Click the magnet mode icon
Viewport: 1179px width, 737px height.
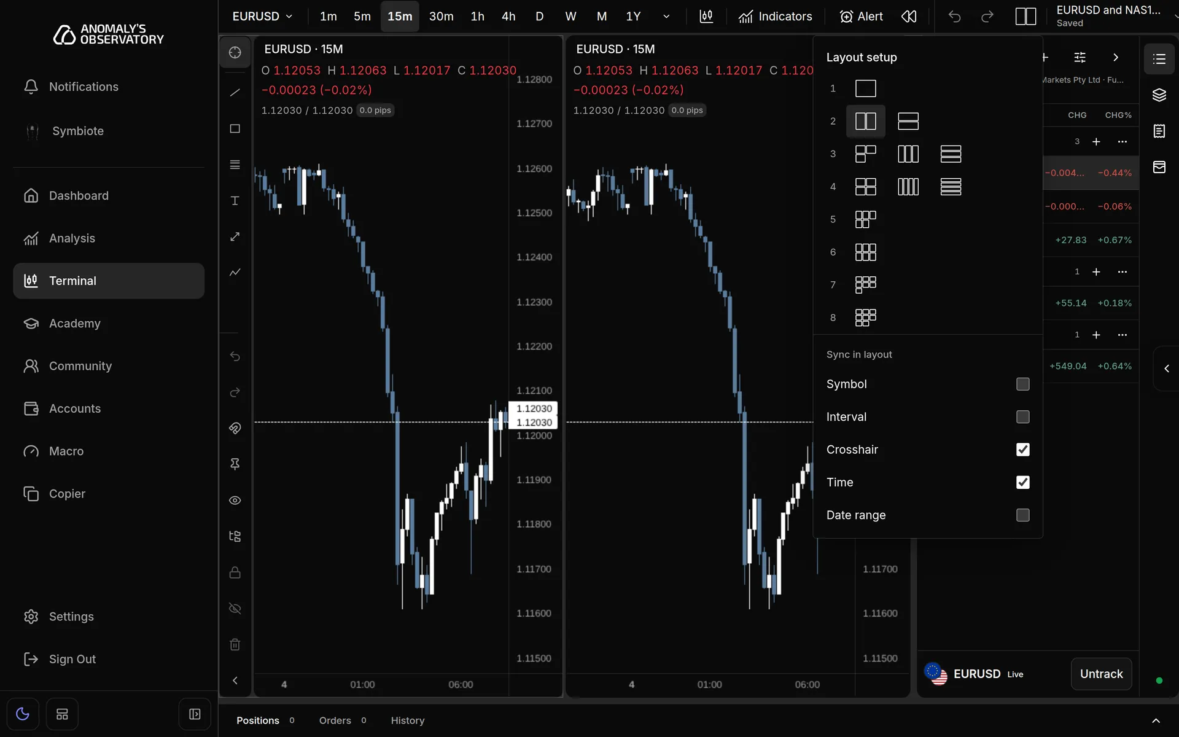tap(235, 428)
